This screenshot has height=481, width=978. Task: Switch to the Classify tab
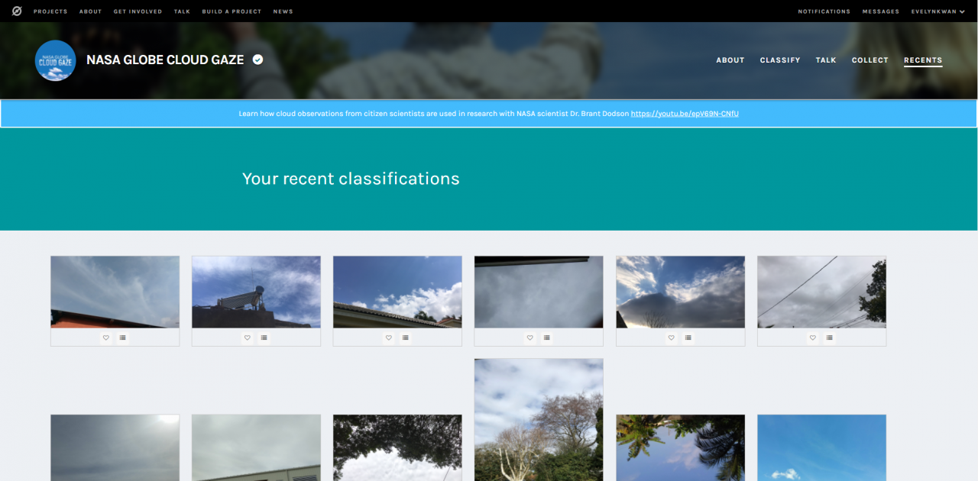tap(780, 60)
